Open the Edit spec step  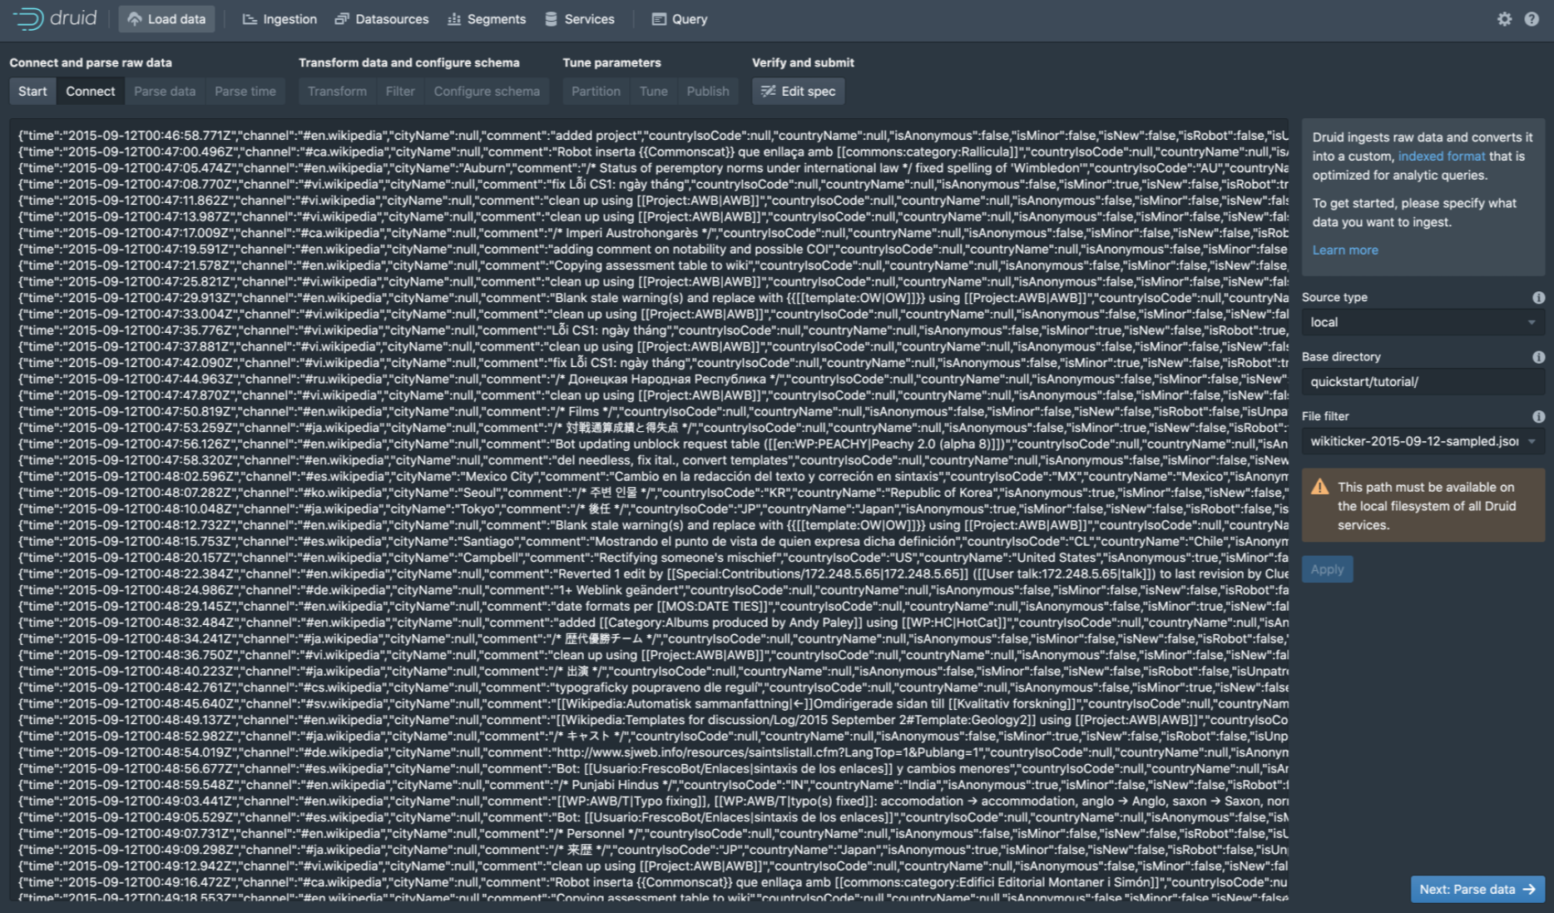[x=799, y=92]
